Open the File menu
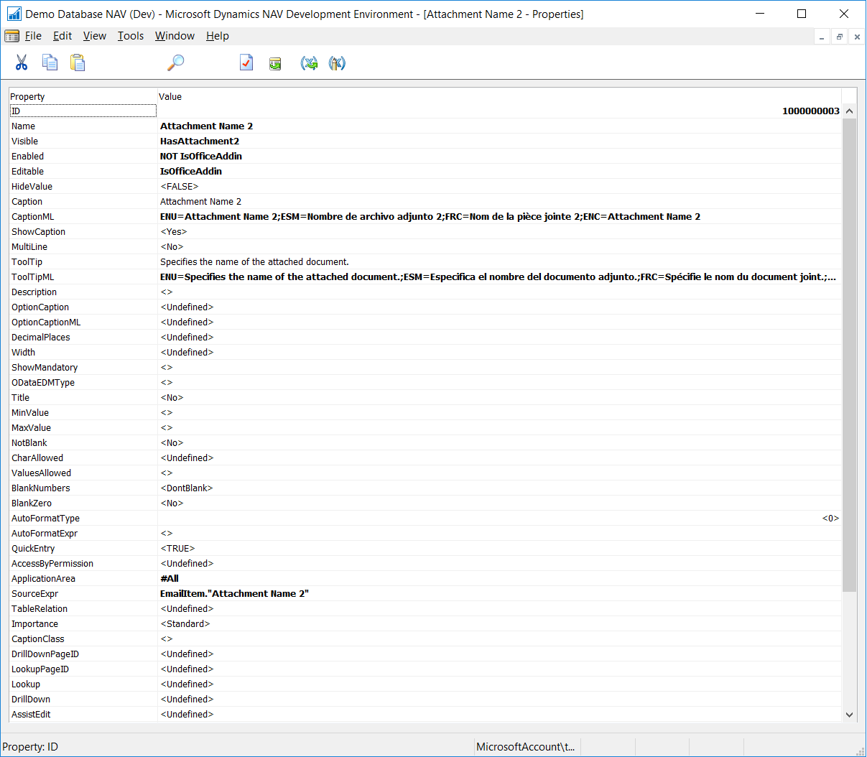This screenshot has width=867, height=757. 33,36
